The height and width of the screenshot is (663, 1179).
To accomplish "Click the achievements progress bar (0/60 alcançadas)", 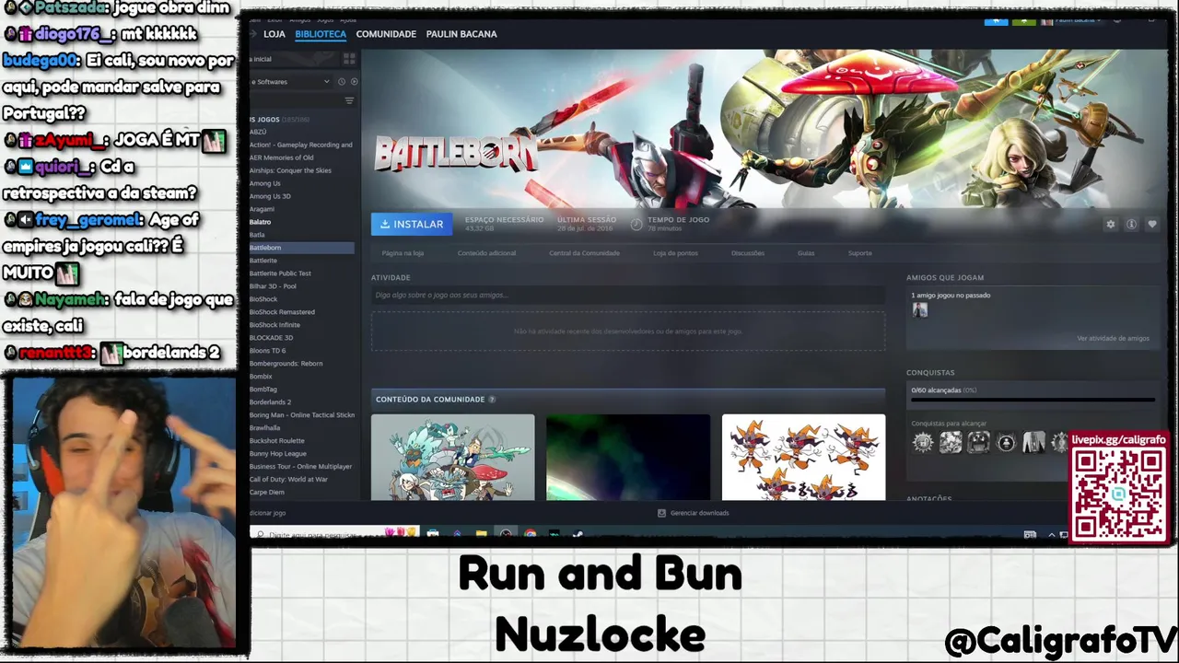I will [x=1033, y=400].
